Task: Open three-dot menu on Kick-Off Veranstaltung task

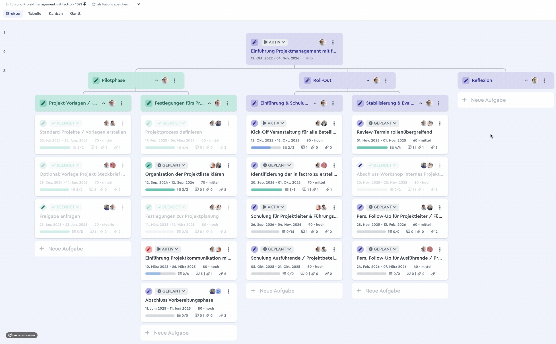Action: (334, 123)
